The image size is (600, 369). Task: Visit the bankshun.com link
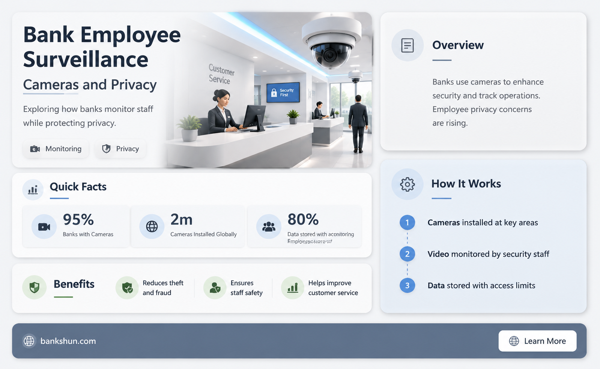pos(68,341)
